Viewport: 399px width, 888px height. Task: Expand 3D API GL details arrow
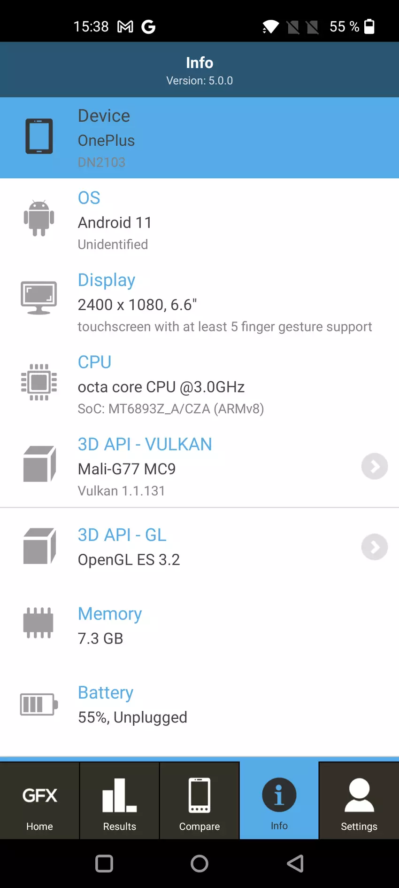click(374, 547)
